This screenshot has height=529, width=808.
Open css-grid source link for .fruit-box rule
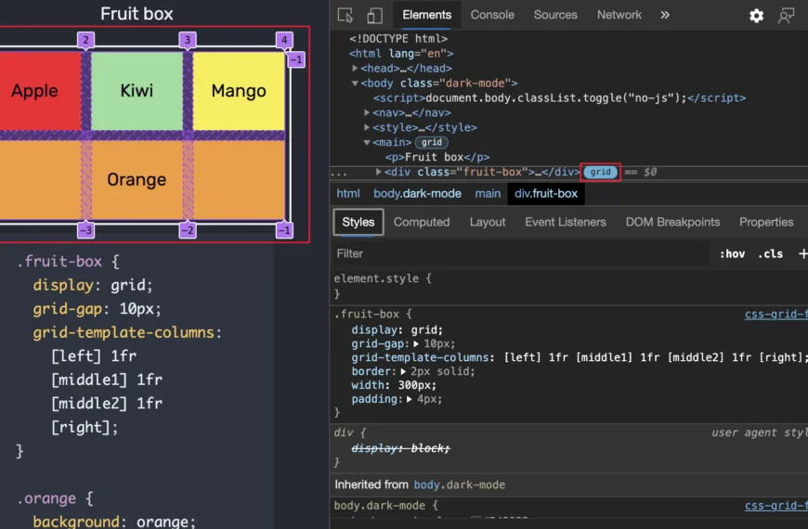tap(776, 315)
